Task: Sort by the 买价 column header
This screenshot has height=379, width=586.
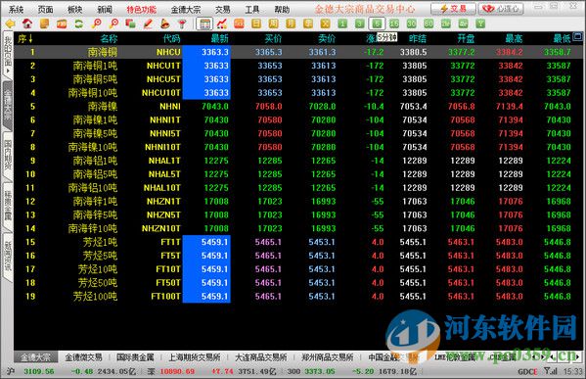Action: click(x=273, y=38)
